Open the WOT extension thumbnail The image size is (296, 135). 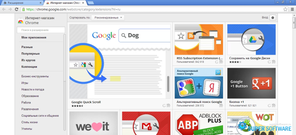click(252, 123)
